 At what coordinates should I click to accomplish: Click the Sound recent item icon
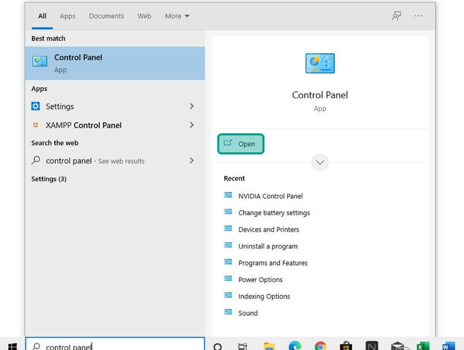tap(228, 312)
